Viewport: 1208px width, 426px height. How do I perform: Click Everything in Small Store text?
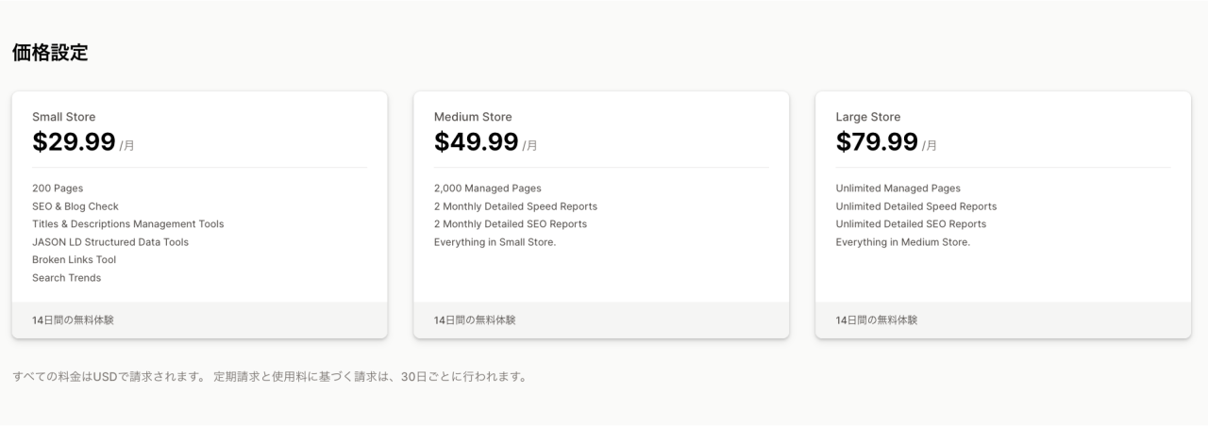click(x=495, y=242)
